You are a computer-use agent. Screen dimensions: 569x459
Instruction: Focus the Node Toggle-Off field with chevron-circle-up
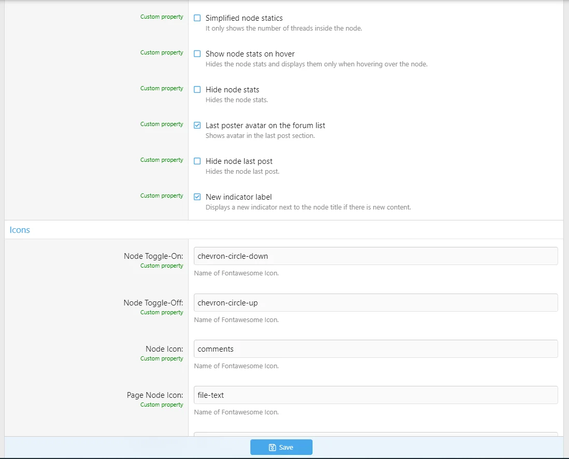tap(375, 303)
